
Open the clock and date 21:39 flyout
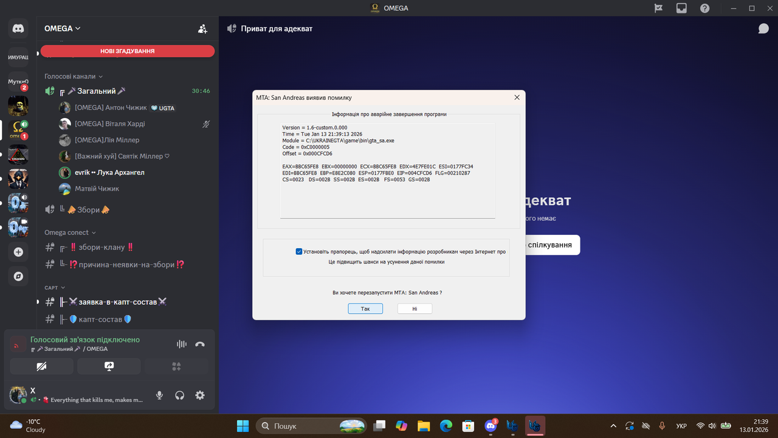click(x=752, y=426)
